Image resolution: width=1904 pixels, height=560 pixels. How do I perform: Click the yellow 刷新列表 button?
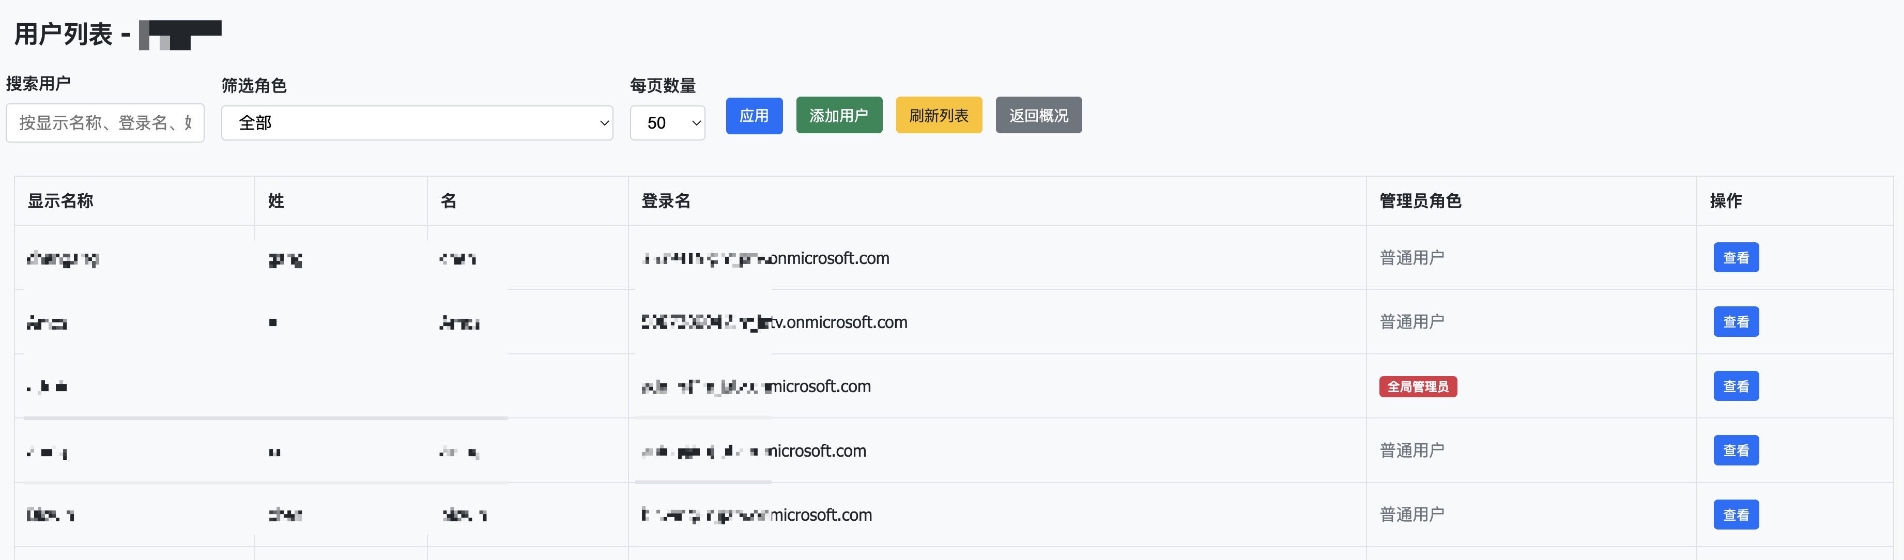coord(938,115)
